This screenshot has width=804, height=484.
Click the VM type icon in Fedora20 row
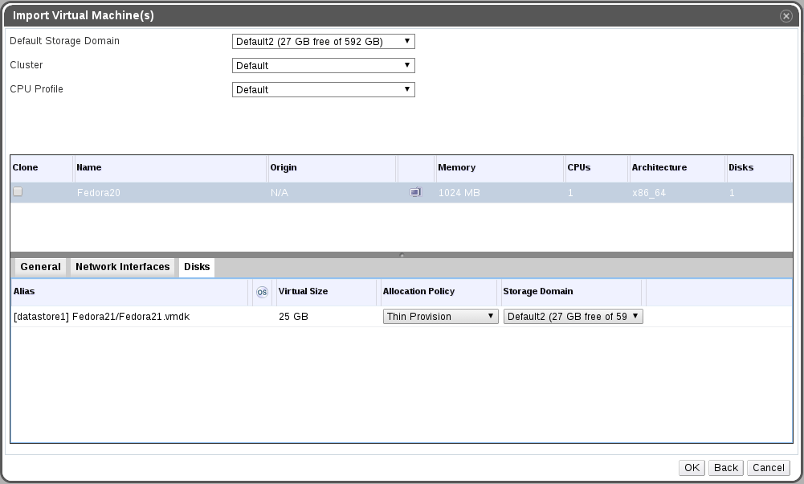[x=415, y=193]
